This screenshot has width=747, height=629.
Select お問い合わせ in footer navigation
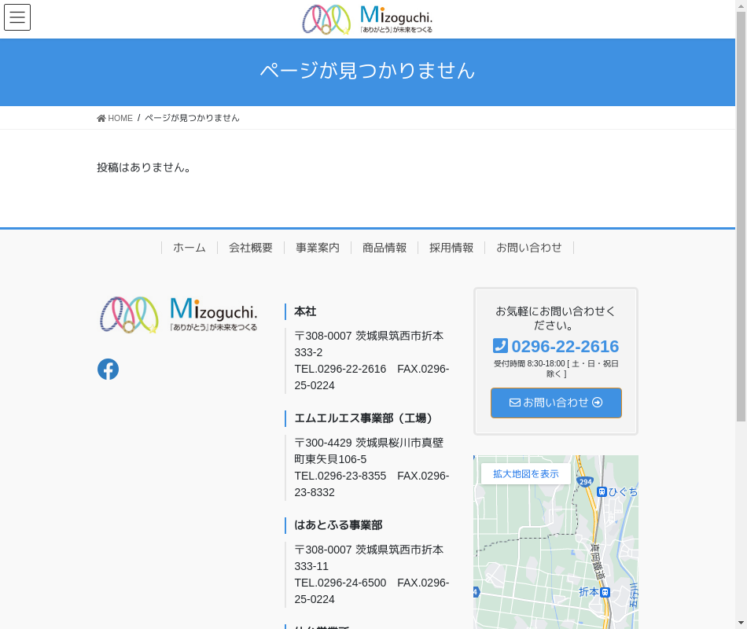coord(529,248)
